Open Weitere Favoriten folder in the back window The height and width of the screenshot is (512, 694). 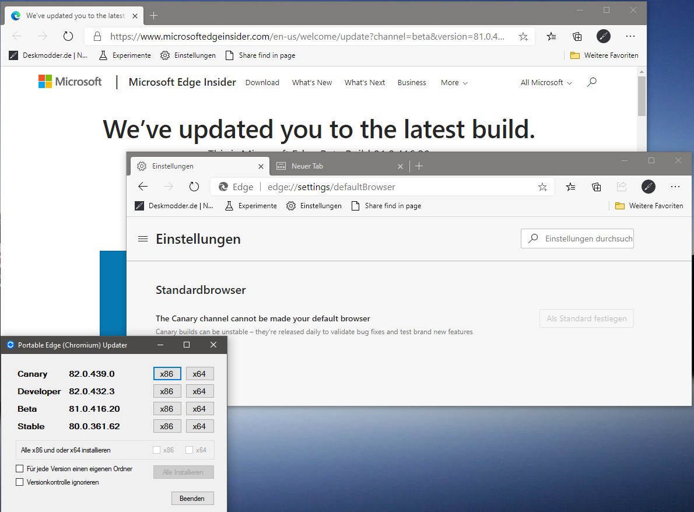(x=604, y=55)
